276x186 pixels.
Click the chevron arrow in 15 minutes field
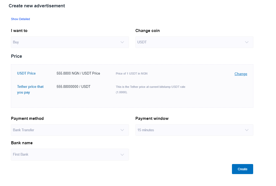coord(247,130)
